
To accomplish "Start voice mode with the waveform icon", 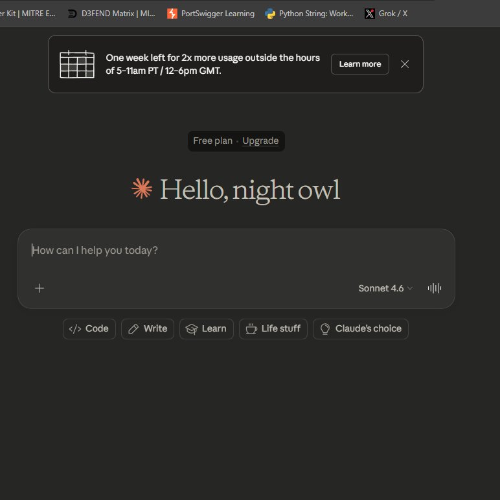I will [435, 288].
